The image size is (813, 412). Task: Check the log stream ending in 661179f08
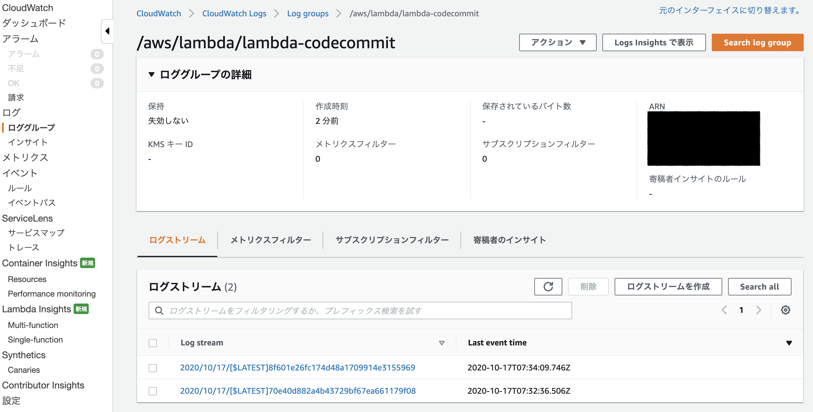[153, 391]
